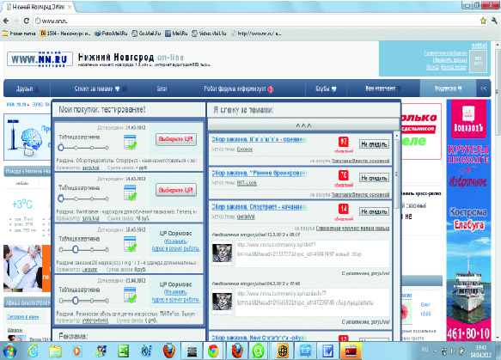This screenshot has height=360, width=501.
Task: Click the WWW.NN.RU site logo
Action: pos(40,59)
